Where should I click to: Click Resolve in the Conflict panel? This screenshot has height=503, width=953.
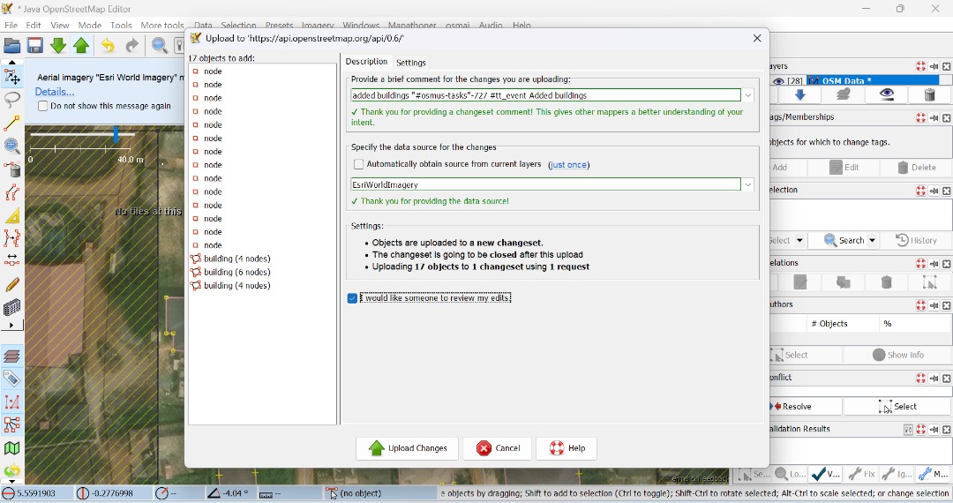806,407
